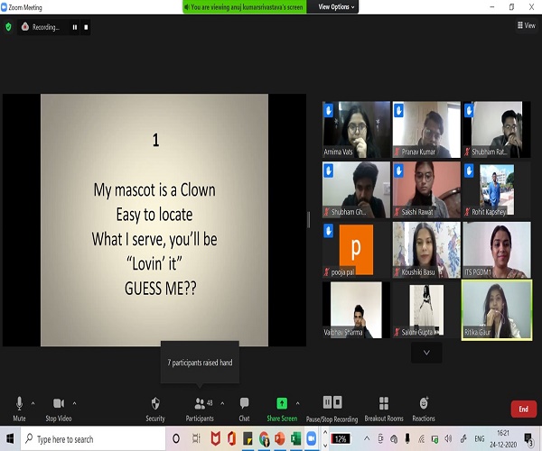542x451 pixels.
Task: Click the Stop Video camera icon
Action: (59, 403)
